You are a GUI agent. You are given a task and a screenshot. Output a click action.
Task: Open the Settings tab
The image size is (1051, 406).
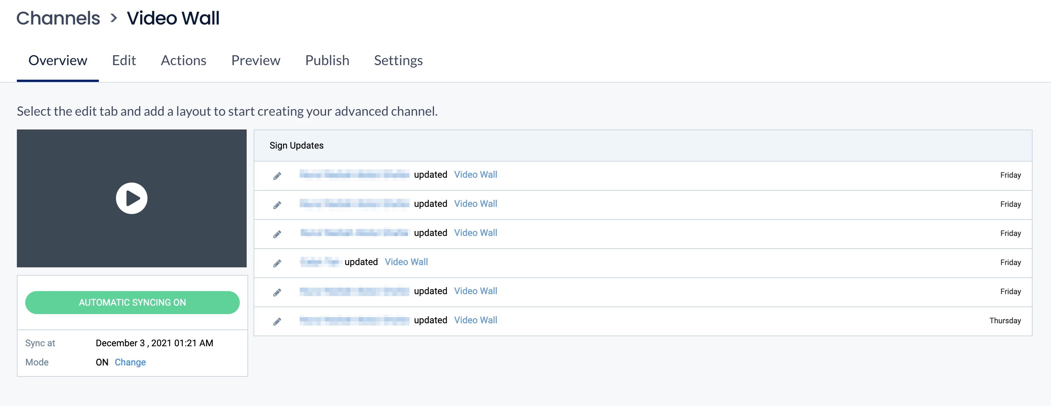click(x=398, y=61)
